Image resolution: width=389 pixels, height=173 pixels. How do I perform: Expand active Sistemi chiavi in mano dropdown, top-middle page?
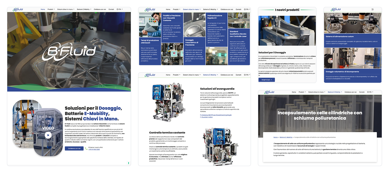(192, 10)
